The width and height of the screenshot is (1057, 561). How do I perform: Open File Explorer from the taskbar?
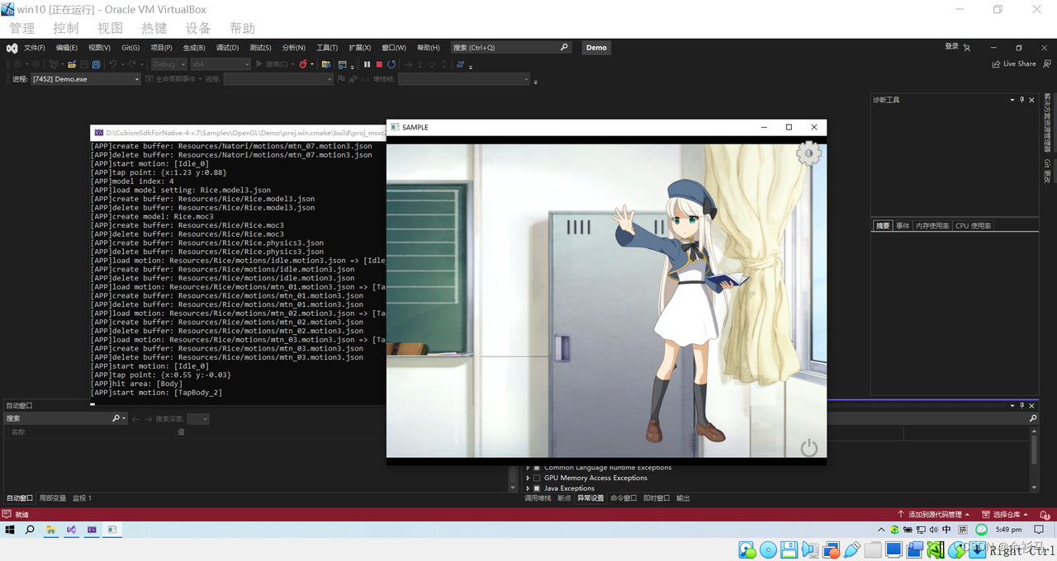point(51,530)
